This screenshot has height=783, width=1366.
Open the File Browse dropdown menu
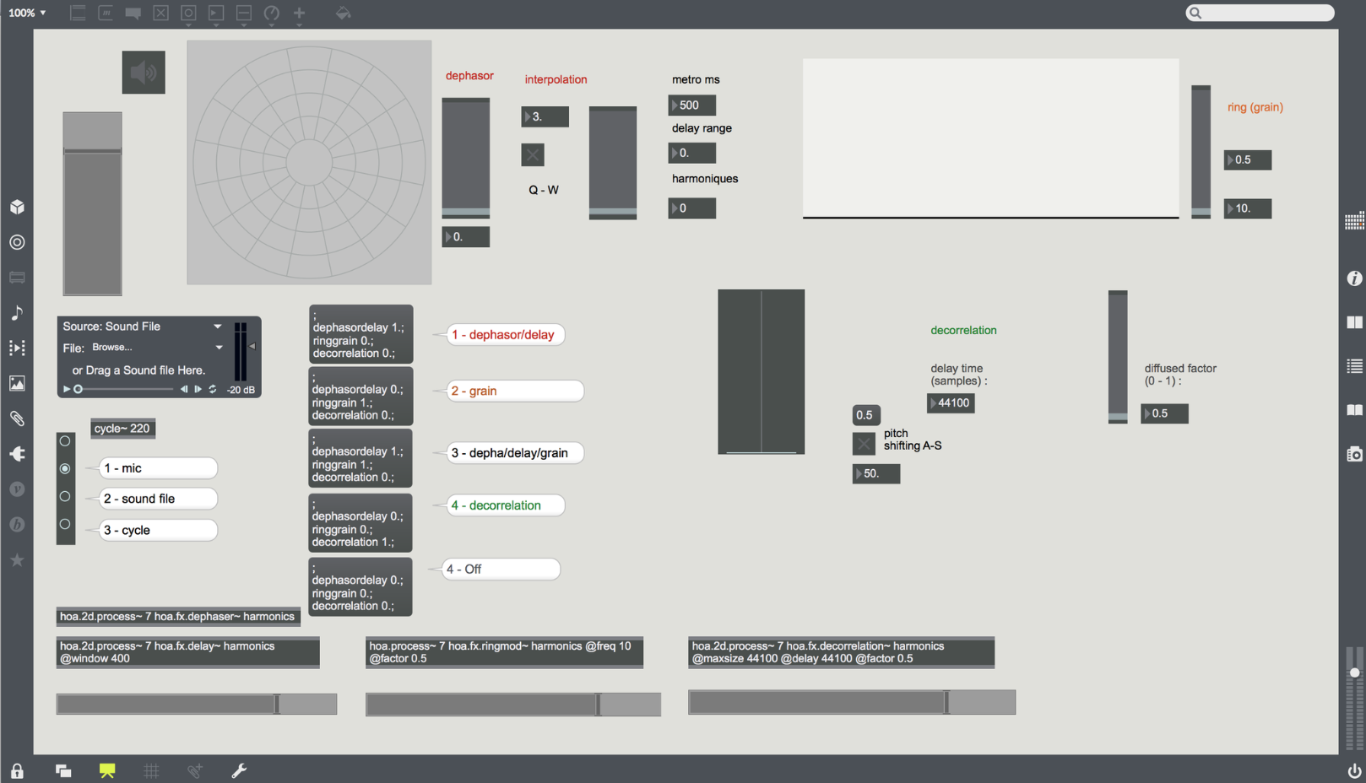[219, 348]
